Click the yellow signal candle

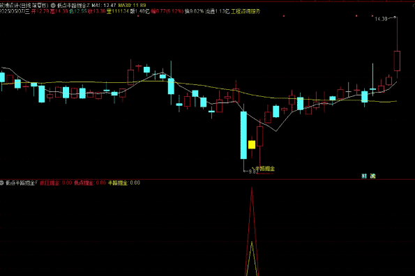click(252, 144)
